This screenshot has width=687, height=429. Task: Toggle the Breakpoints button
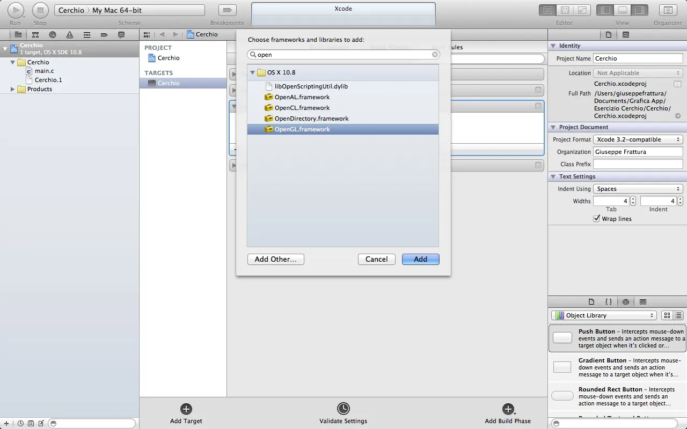tap(227, 10)
